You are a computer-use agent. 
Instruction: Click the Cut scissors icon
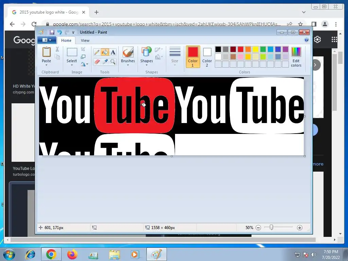click(57, 49)
